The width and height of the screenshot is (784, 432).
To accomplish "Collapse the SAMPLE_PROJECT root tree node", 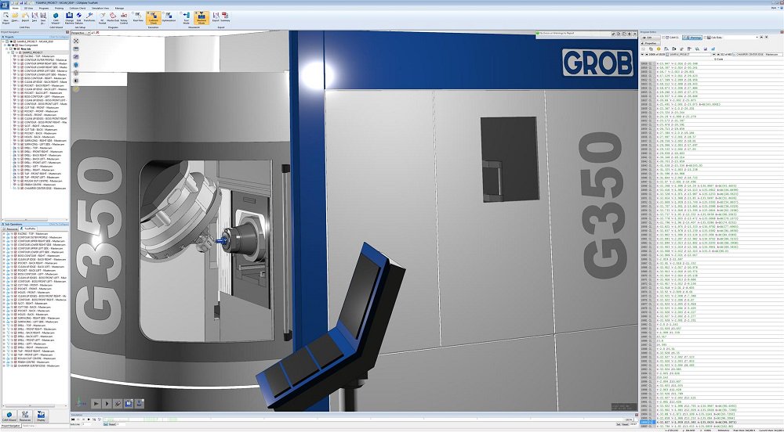I will point(2,41).
